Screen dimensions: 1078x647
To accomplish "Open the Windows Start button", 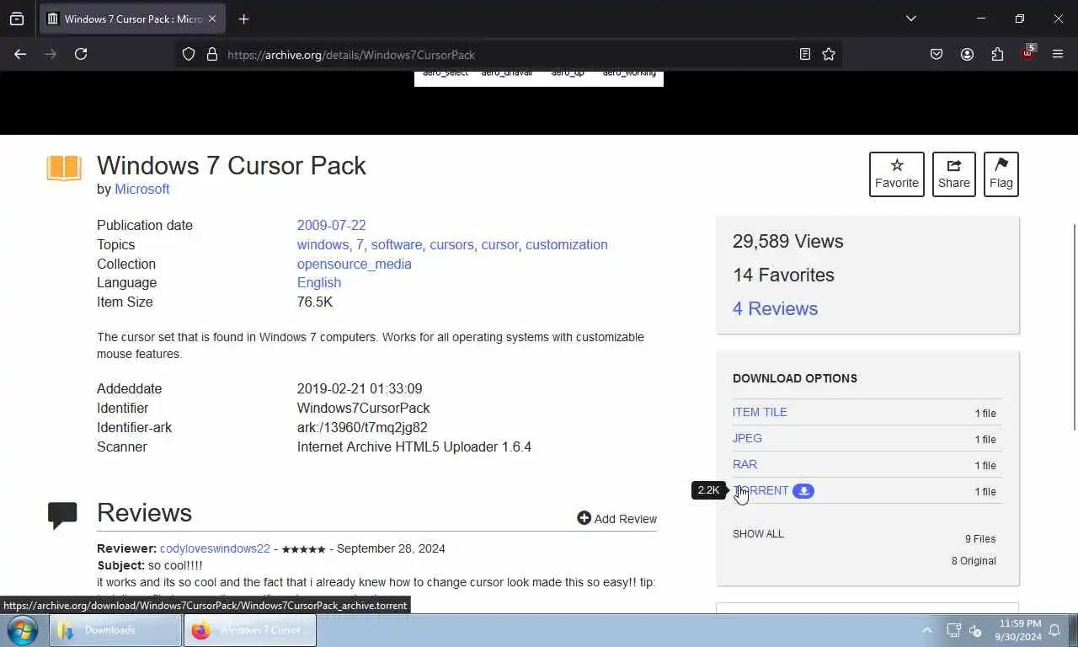I will [x=22, y=630].
